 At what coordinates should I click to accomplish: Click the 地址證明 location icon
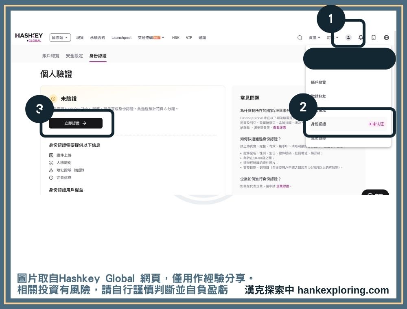point(51,170)
